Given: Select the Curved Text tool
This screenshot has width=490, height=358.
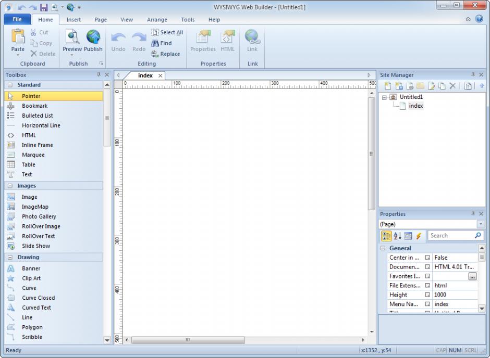Looking at the screenshot, I should [54, 308].
